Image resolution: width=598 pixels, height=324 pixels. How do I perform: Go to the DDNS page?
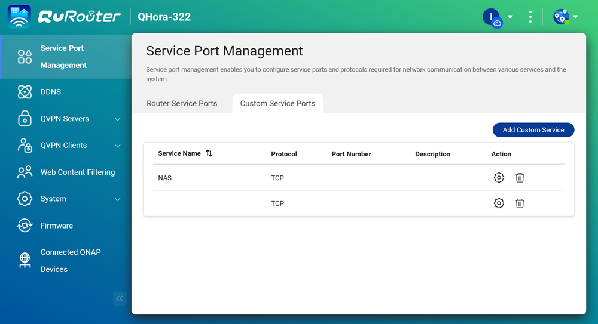51,92
